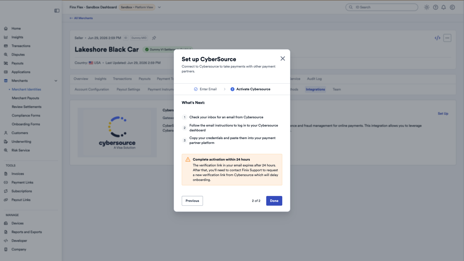
Task: Open the Team sub-tab
Action: point(337,89)
